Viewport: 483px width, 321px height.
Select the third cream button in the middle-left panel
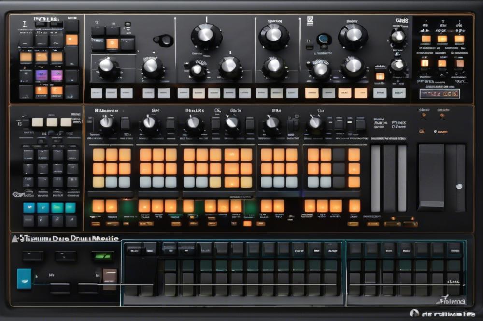coord(66,122)
